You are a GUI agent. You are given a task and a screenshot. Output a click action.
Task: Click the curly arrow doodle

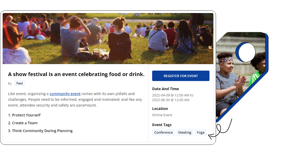tap(220, 130)
